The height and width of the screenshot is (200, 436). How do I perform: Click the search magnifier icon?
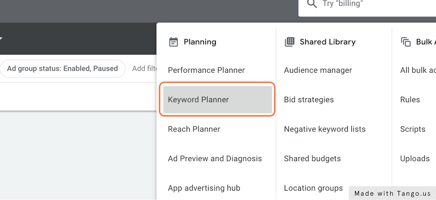click(x=312, y=4)
